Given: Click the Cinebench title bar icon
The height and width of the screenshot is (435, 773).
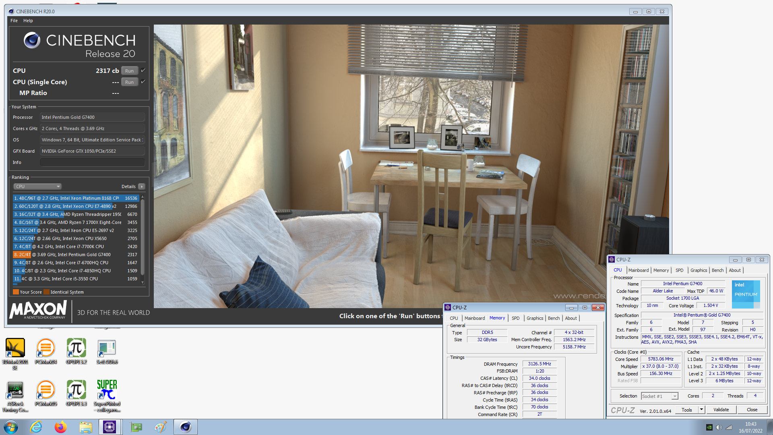Looking at the screenshot, I should tap(11, 11).
